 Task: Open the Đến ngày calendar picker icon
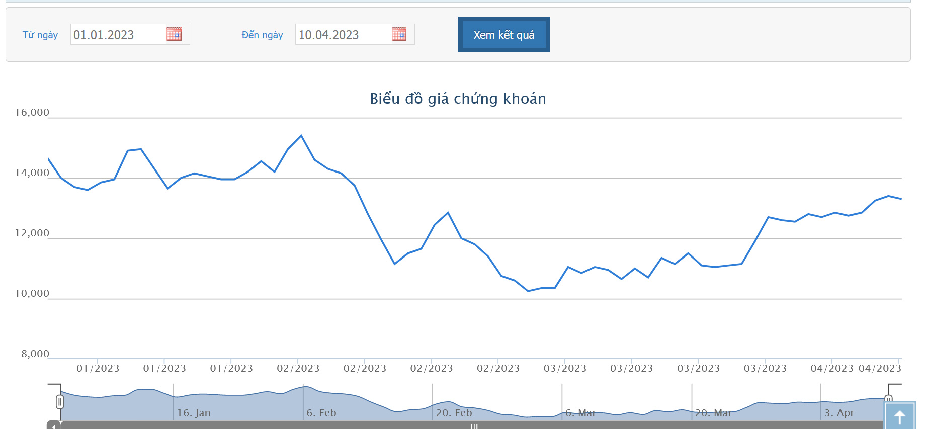pos(399,34)
